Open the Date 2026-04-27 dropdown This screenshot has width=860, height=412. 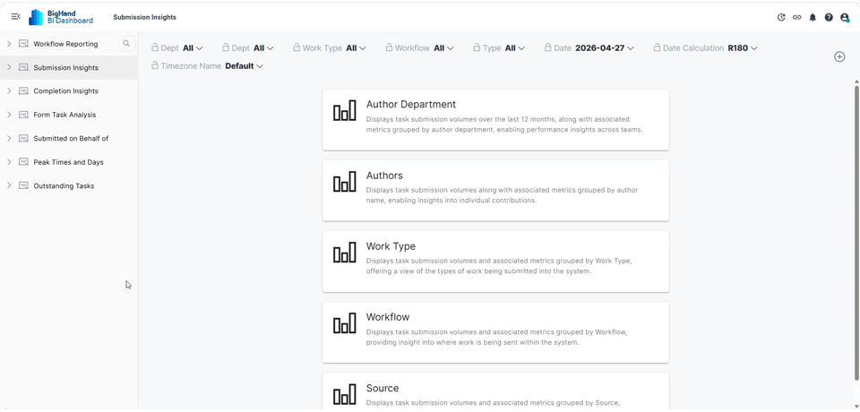click(605, 48)
